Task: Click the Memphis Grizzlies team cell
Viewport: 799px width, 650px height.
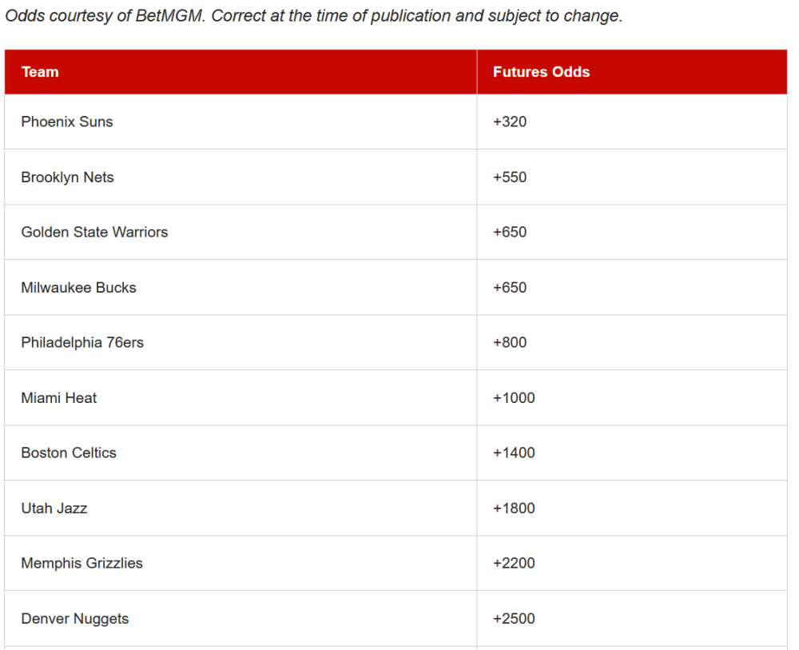Action: (x=240, y=563)
